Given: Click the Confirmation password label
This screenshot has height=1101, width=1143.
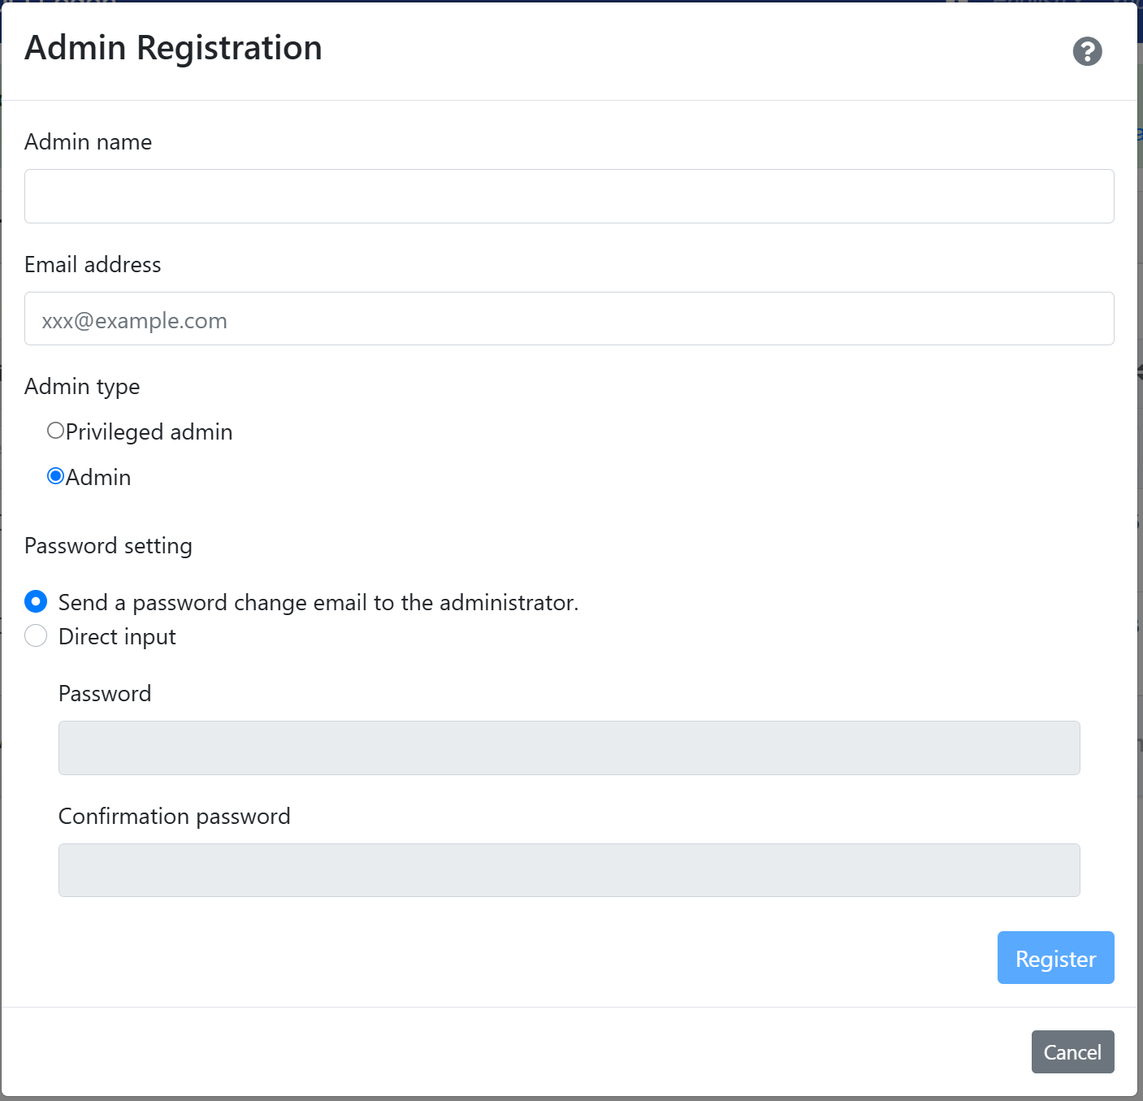Looking at the screenshot, I should 174,816.
